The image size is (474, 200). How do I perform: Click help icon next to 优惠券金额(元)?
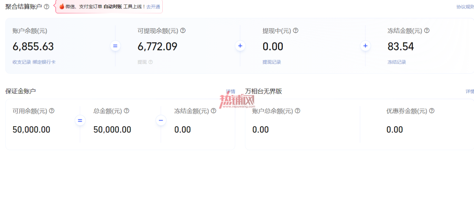[x=432, y=111]
